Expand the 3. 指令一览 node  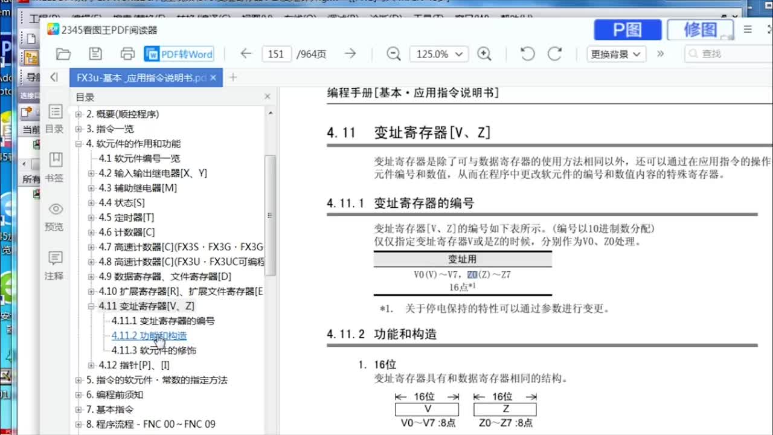point(79,129)
